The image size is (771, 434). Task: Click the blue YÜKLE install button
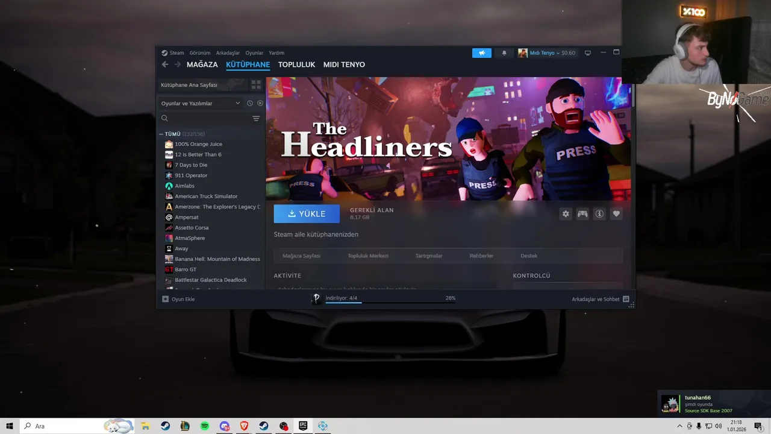(307, 214)
